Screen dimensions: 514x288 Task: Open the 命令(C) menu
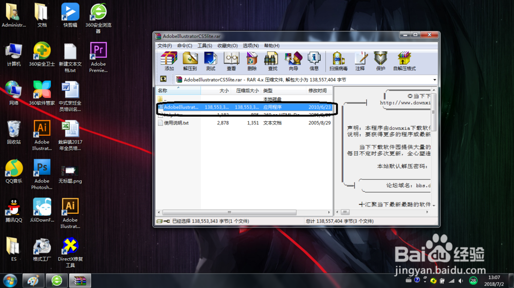click(185, 46)
